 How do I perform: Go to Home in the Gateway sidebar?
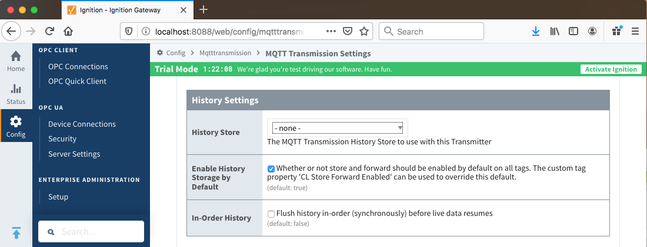tap(16, 61)
